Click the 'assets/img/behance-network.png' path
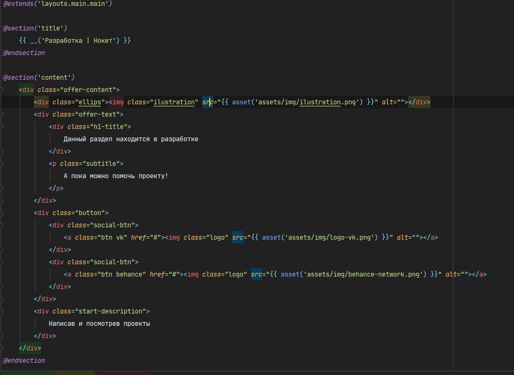The height and width of the screenshot is (375, 514). click(363, 274)
